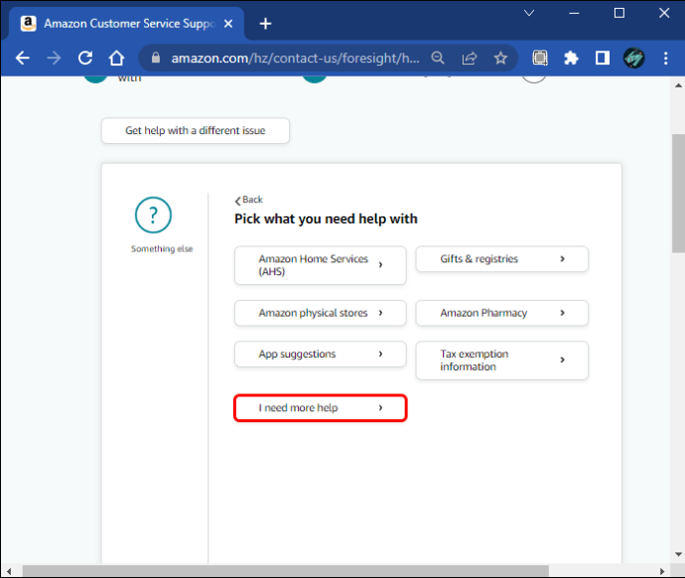Pick Tax exemption information option

coord(502,360)
